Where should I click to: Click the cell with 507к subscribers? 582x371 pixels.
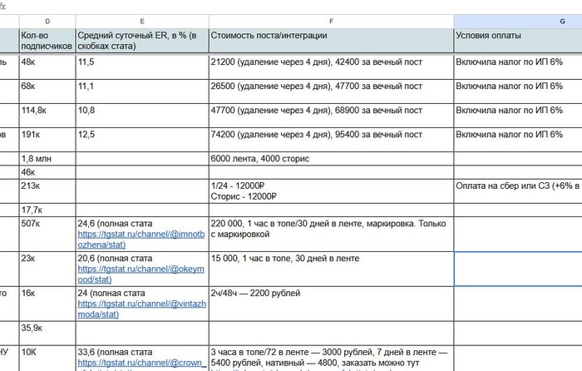47,235
